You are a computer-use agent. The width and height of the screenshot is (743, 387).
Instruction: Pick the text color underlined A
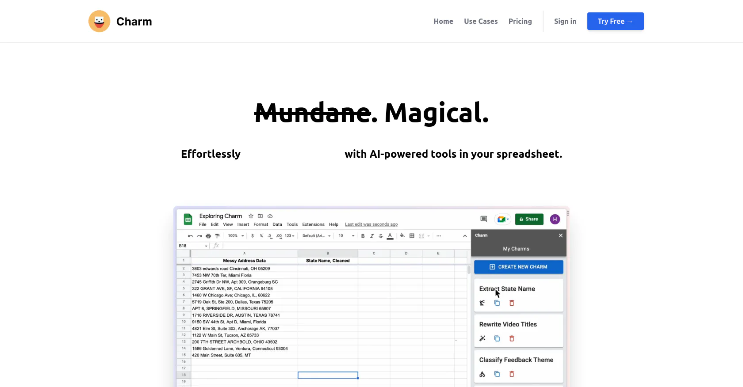pyautogui.click(x=390, y=236)
